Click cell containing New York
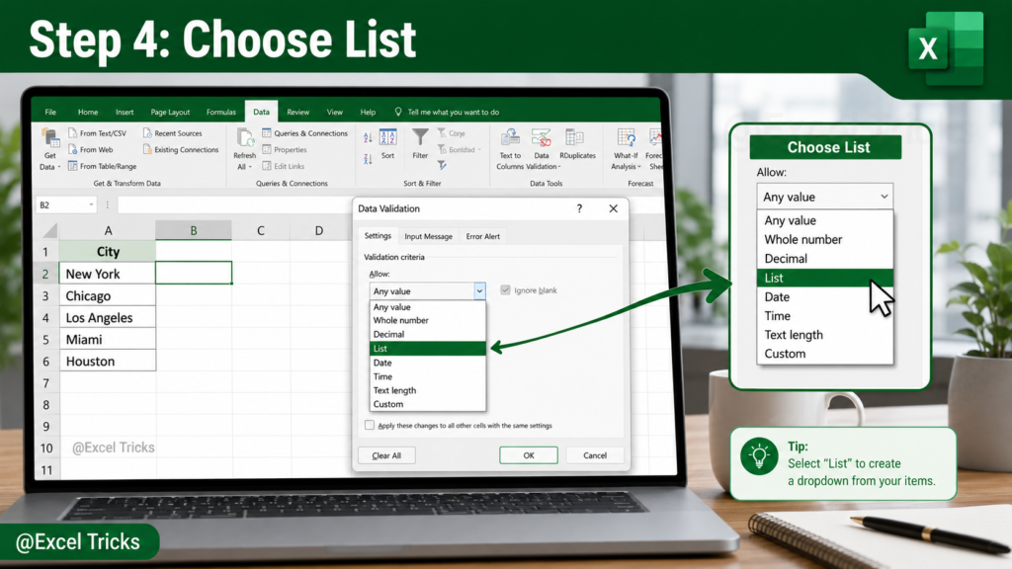Image resolution: width=1012 pixels, height=569 pixels. pyautogui.click(x=107, y=274)
